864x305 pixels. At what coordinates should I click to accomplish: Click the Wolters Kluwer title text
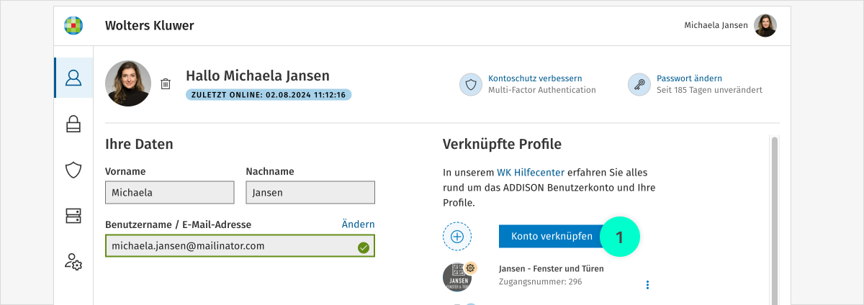tap(149, 26)
